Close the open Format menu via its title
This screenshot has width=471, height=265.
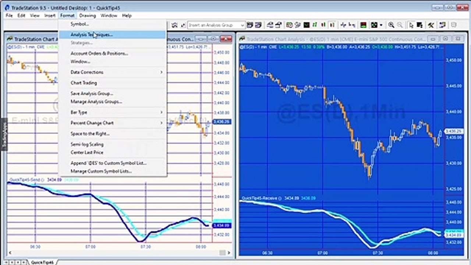pos(67,15)
